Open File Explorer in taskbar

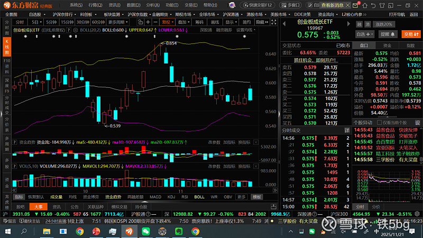(x=47, y=232)
